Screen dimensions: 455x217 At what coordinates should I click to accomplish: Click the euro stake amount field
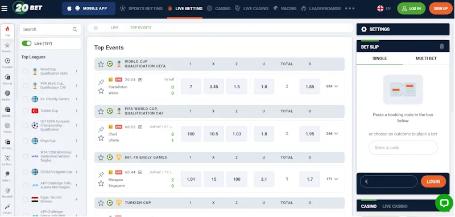click(x=388, y=181)
